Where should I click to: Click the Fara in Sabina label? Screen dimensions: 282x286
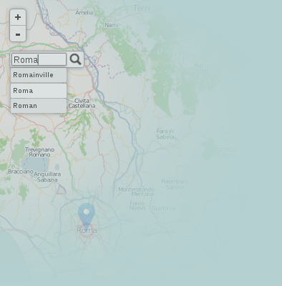point(165,134)
